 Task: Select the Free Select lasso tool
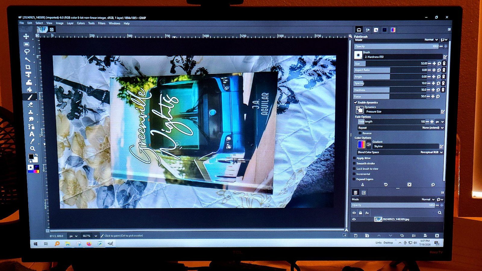point(27,52)
